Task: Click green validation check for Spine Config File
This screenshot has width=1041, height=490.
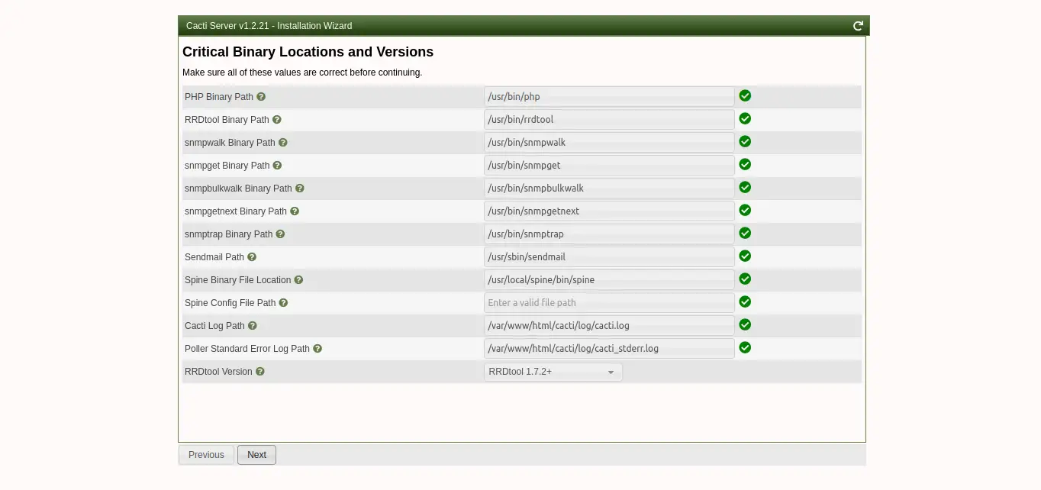Action: 745,302
